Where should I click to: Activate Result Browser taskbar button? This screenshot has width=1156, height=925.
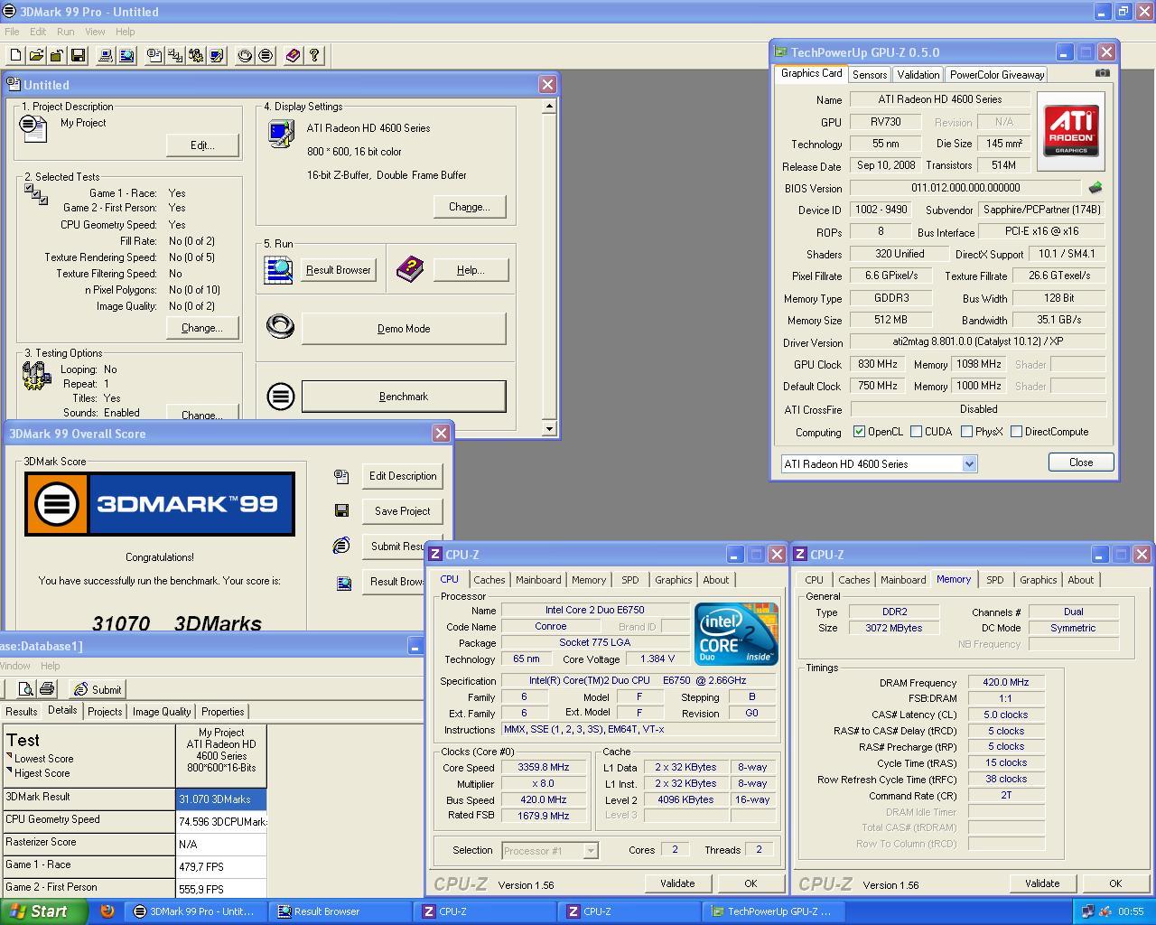click(x=340, y=911)
